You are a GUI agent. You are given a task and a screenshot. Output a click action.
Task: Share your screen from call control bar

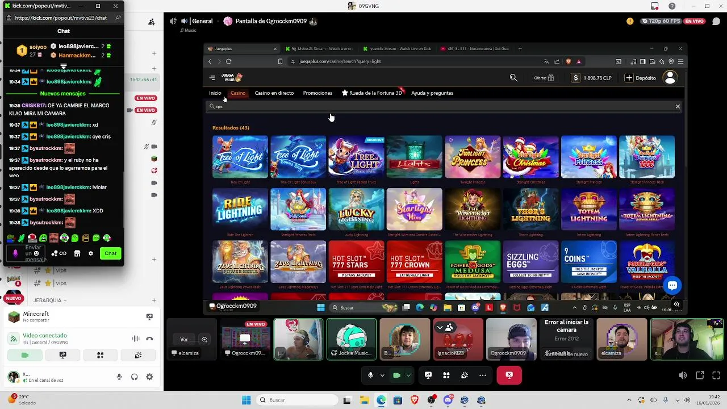pyautogui.click(x=428, y=375)
